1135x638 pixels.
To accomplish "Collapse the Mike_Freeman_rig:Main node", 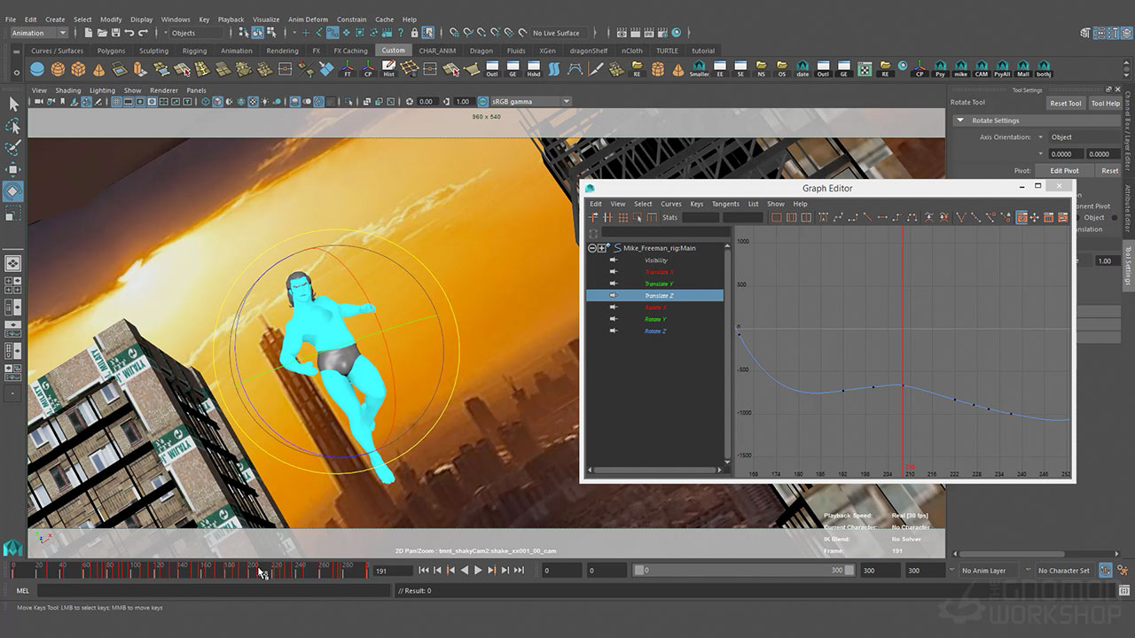I will 592,248.
